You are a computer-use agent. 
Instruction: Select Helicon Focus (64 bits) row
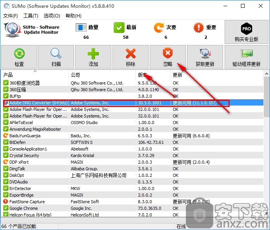tap(133, 214)
